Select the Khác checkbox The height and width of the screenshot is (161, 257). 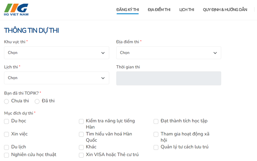(81, 147)
